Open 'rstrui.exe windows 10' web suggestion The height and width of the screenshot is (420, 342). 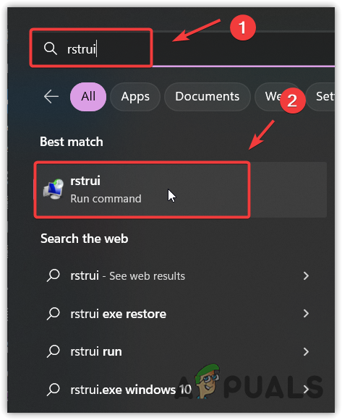click(x=178, y=390)
